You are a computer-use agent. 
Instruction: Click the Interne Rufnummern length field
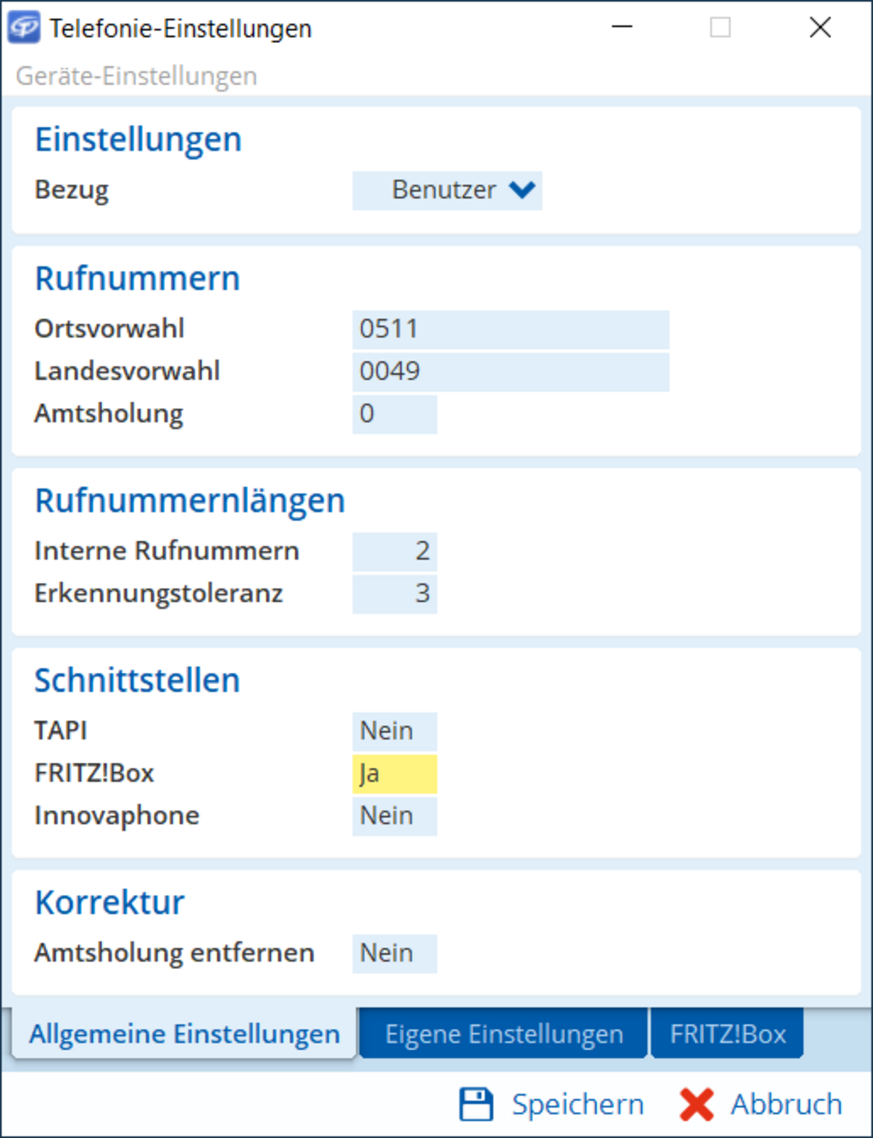pyautogui.click(x=394, y=551)
